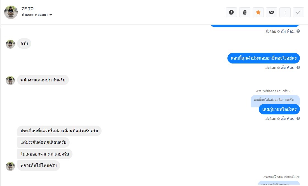The image size is (308, 186).
Task: Open the quoted reply เคยยื่นกู้ไปแล้วแต่ไม่ผ่านครับ
Action: point(273,100)
